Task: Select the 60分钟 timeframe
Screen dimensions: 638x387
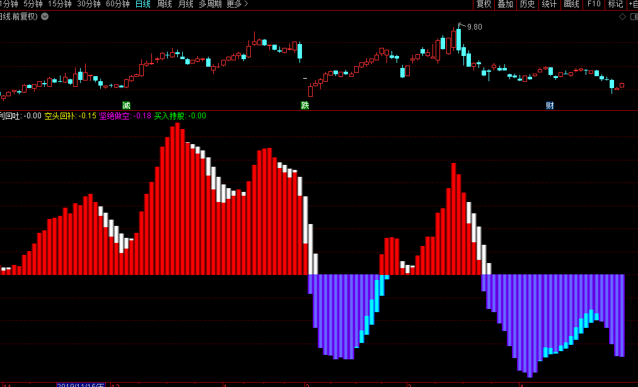Action: [x=117, y=4]
